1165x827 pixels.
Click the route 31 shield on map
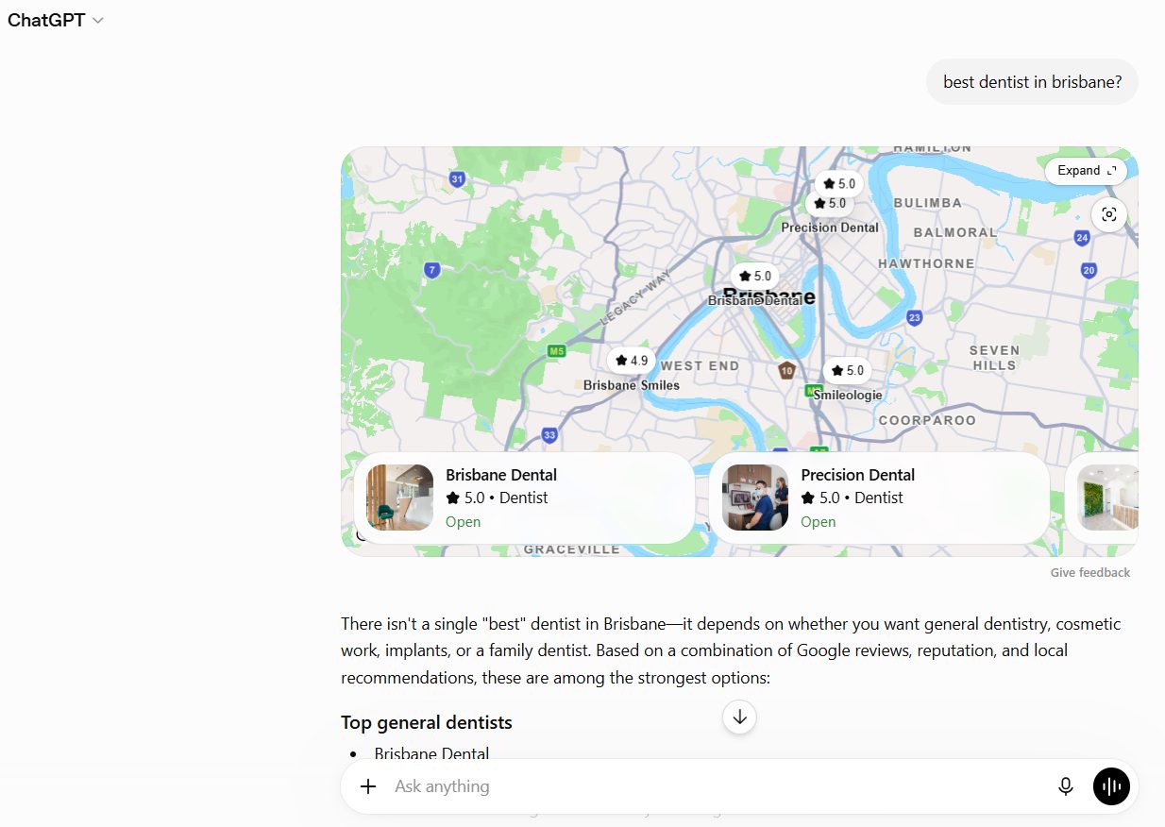(x=458, y=178)
